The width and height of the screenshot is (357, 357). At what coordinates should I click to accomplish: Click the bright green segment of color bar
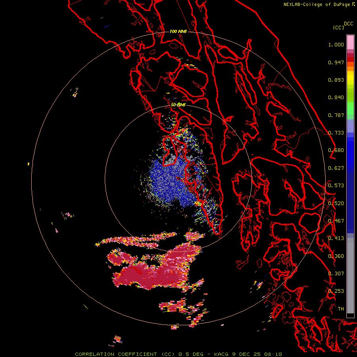[350, 108]
